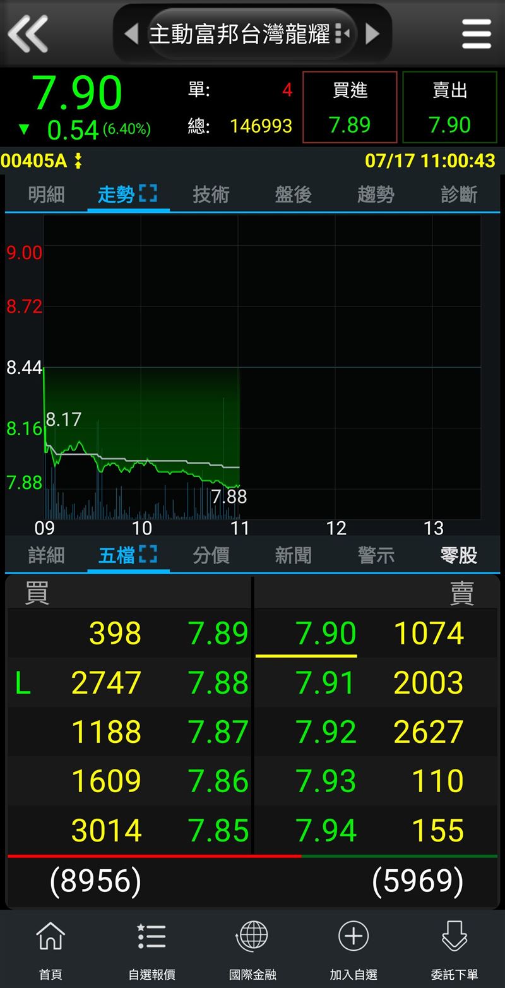The width and height of the screenshot is (505, 988).
Task: Switch to the 明細 tab
Action: [x=46, y=195]
